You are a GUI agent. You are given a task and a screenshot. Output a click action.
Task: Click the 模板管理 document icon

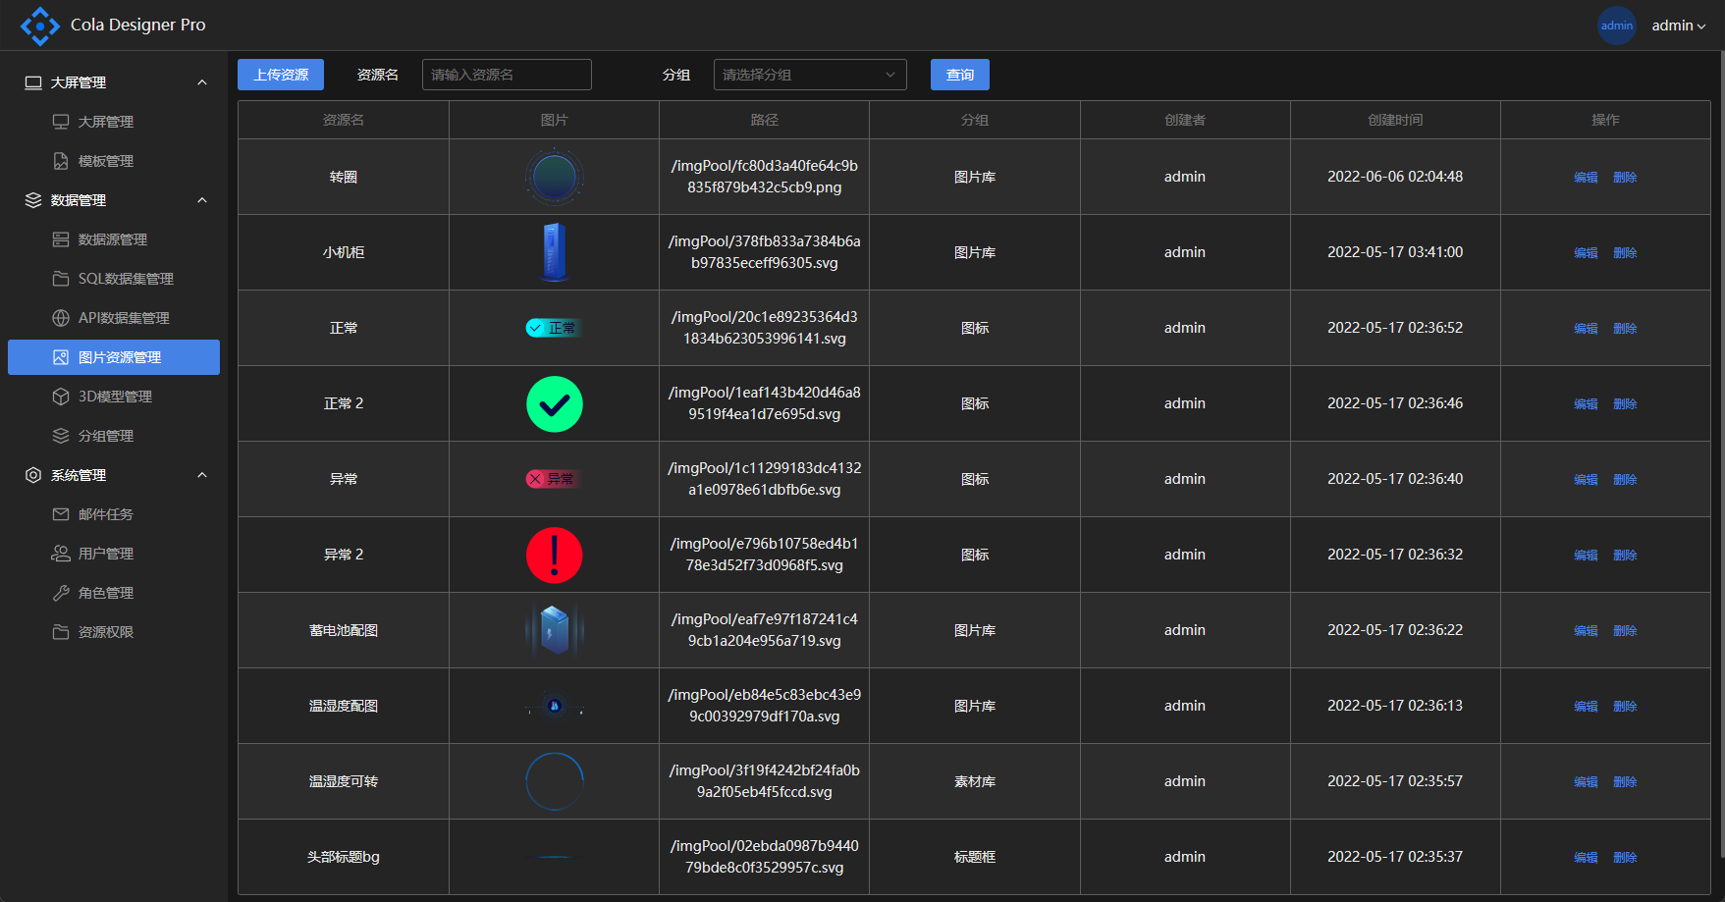pyautogui.click(x=61, y=161)
